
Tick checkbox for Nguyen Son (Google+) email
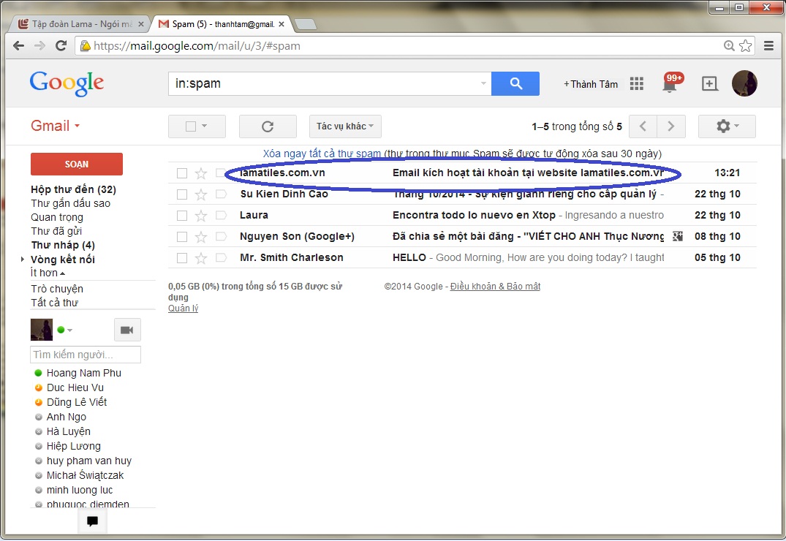pos(182,237)
